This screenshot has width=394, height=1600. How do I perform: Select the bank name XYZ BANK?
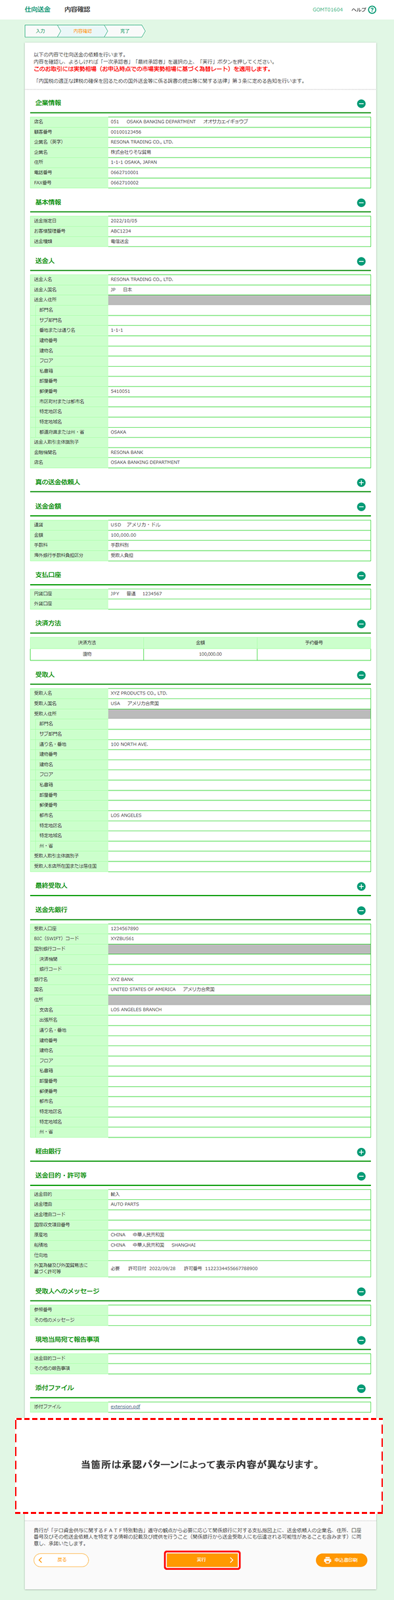click(x=122, y=980)
